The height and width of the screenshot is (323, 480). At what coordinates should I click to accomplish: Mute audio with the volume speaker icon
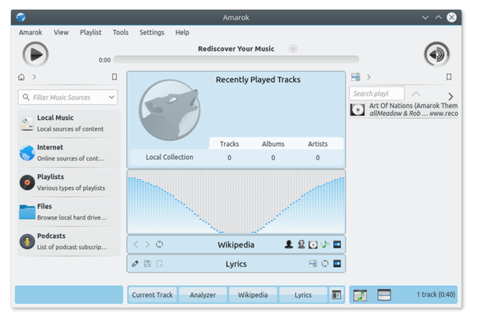(437, 54)
